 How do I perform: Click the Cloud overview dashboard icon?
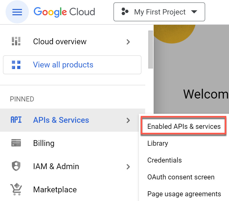click(x=16, y=41)
